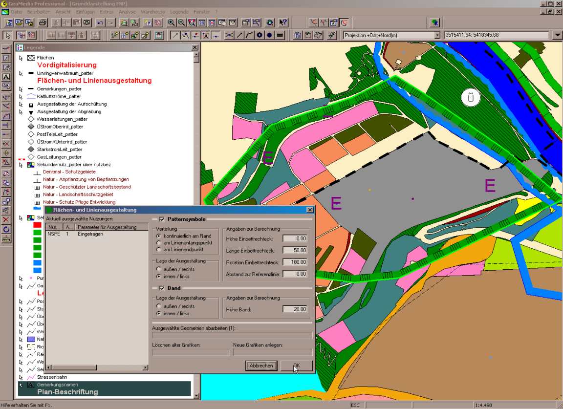Click the Undo arrow toolbar icon

point(100,22)
